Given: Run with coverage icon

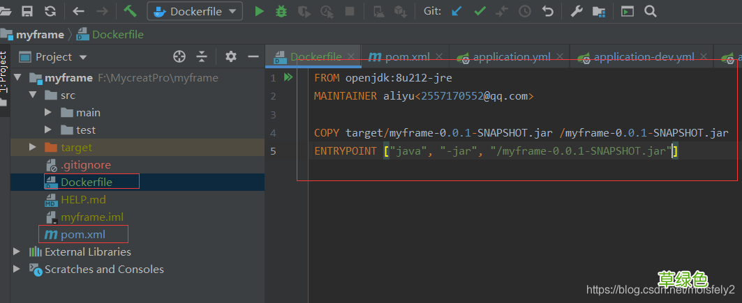Looking at the screenshot, I should tap(304, 11).
